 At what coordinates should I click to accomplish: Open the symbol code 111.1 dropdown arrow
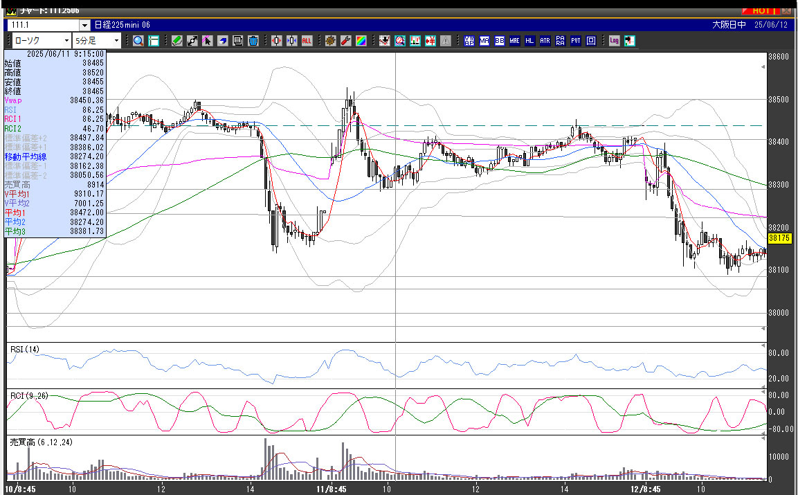click(84, 25)
